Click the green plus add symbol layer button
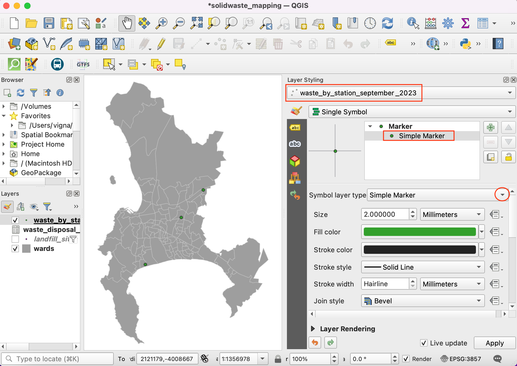Image resolution: width=517 pixels, height=366 pixels. 490,128
